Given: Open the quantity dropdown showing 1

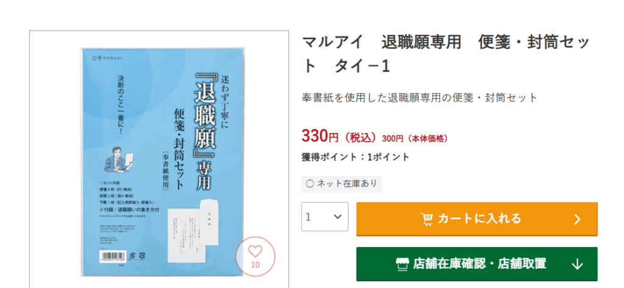Looking at the screenshot, I should pyautogui.click(x=325, y=217).
